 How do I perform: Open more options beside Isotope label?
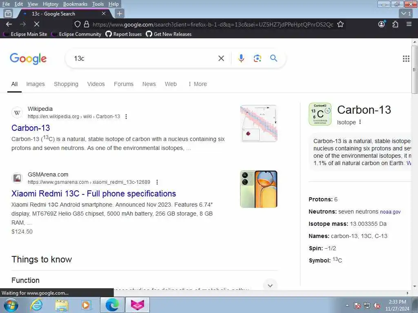click(x=360, y=122)
